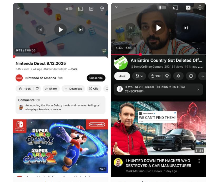Create a Clip from Nintendo Direct video
Viewport: 216px width, 182px height.
(94, 89)
